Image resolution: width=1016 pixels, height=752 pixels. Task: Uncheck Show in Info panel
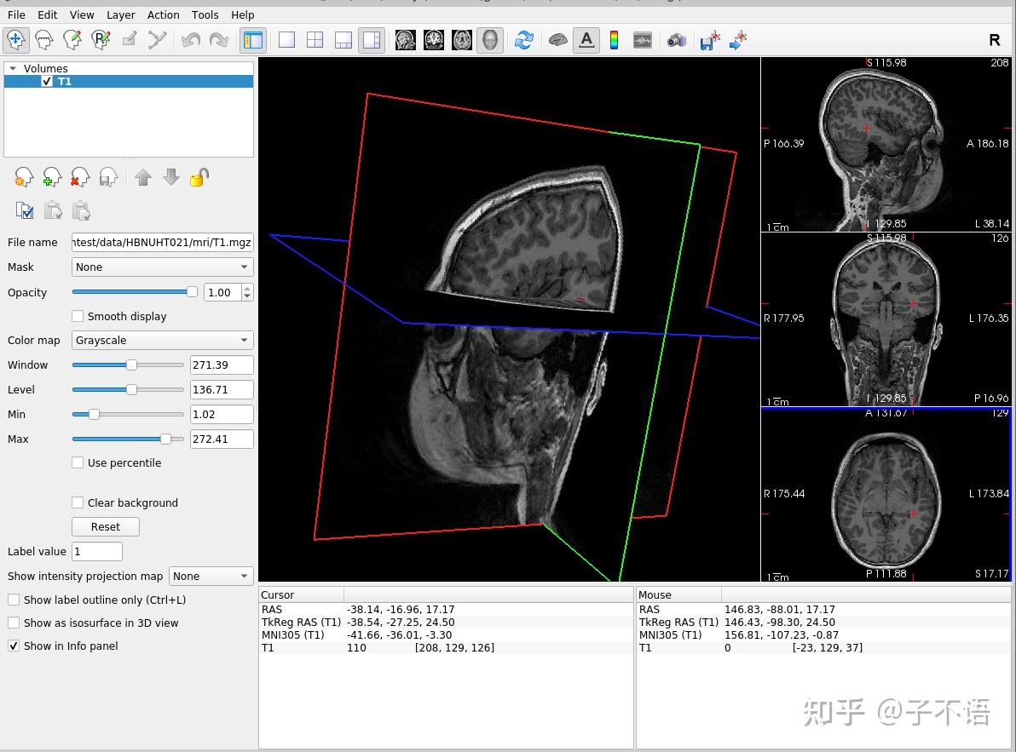pyautogui.click(x=14, y=646)
